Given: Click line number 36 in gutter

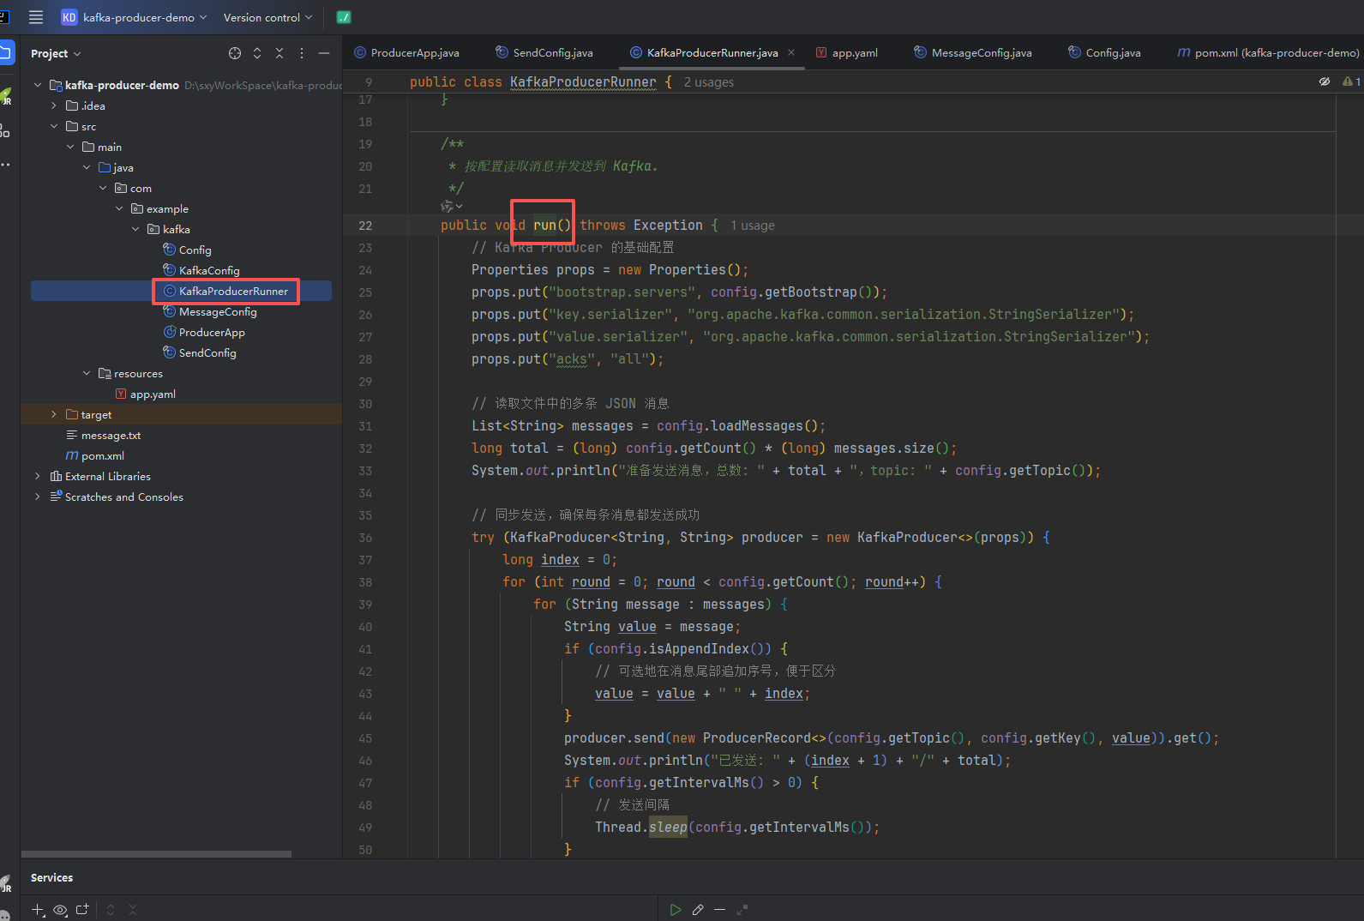Looking at the screenshot, I should (365, 538).
